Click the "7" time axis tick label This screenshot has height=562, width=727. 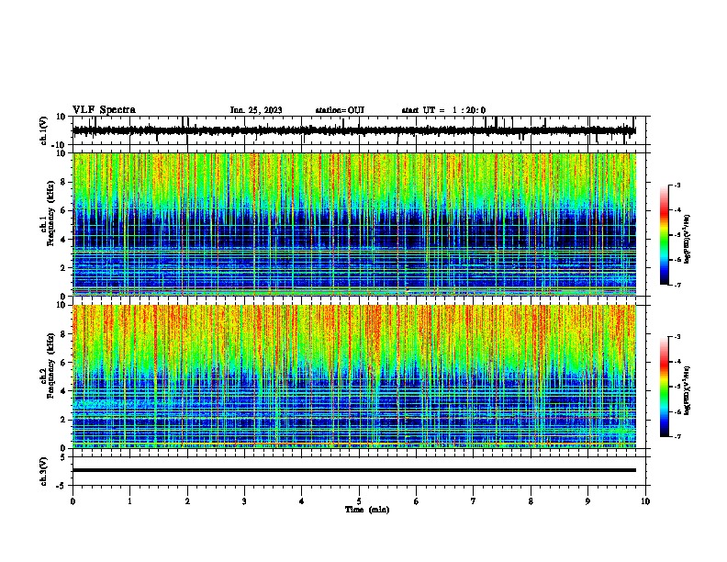(474, 501)
